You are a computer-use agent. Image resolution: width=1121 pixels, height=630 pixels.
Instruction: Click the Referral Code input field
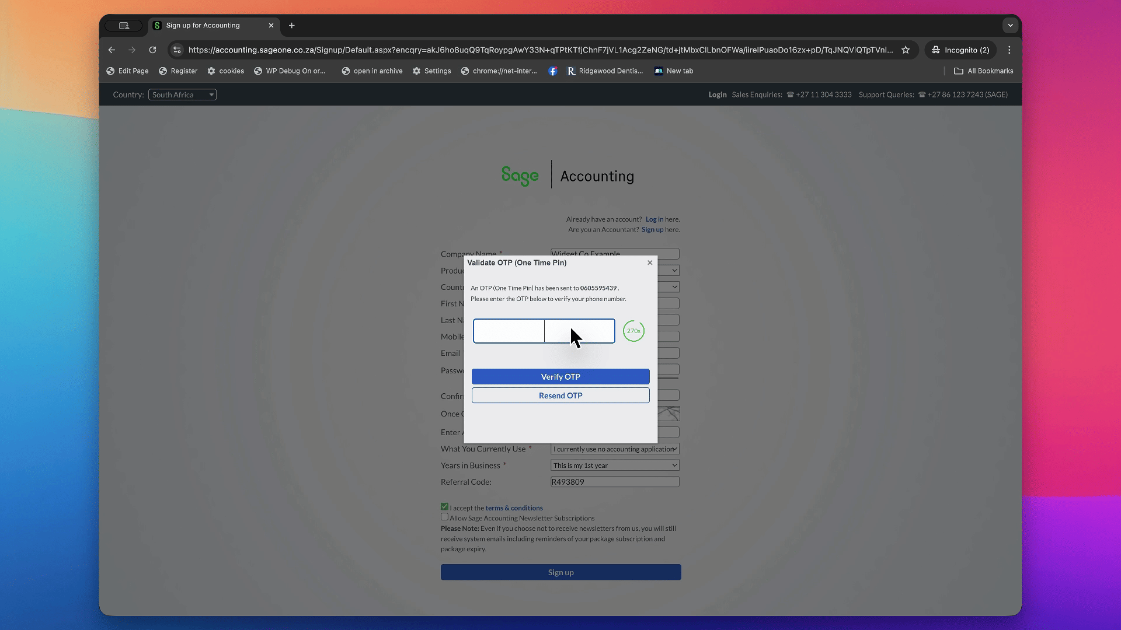615,482
